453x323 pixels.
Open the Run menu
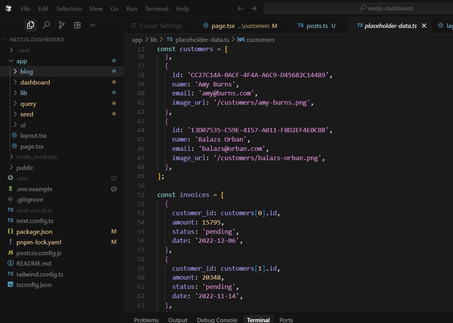132,9
